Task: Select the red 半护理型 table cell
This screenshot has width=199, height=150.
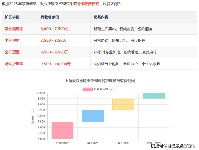Action: click(x=12, y=41)
